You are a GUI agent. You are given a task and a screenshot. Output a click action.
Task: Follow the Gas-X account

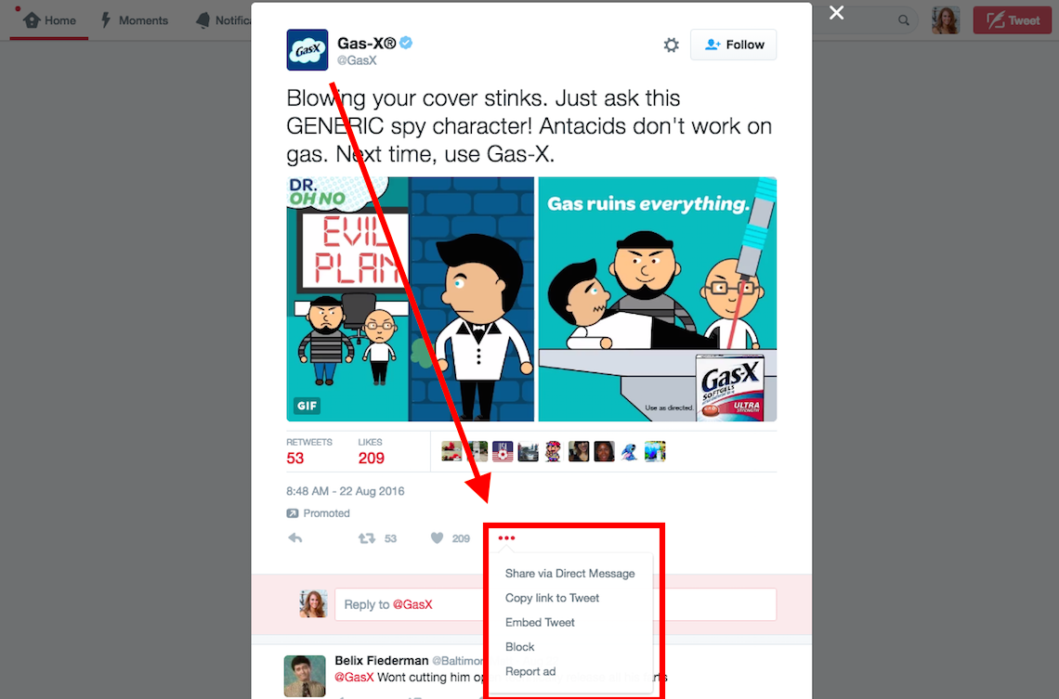point(734,45)
